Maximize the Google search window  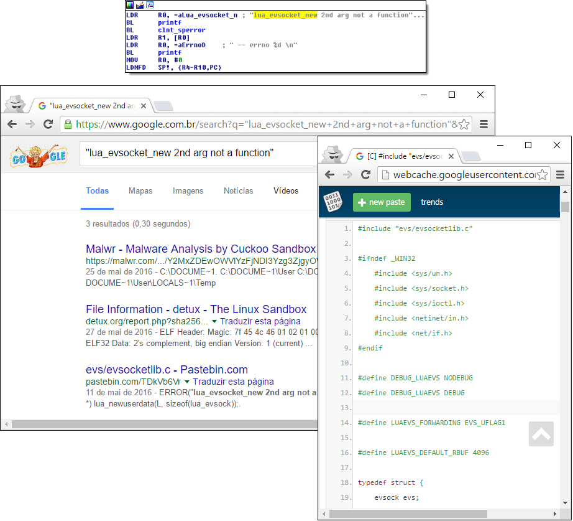[x=452, y=95]
